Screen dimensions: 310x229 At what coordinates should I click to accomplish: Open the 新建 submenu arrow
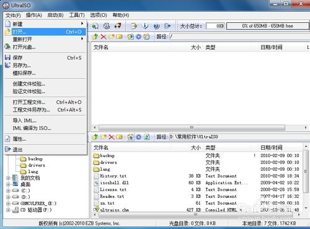click(x=82, y=24)
